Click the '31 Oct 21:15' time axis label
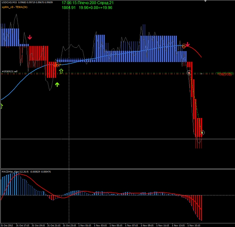 (54, 225)
